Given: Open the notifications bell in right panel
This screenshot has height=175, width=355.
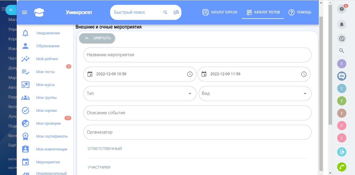Looking at the screenshot, I should [x=342, y=24].
